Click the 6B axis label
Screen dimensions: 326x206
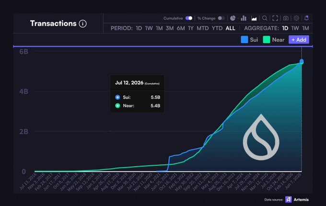(23, 52)
